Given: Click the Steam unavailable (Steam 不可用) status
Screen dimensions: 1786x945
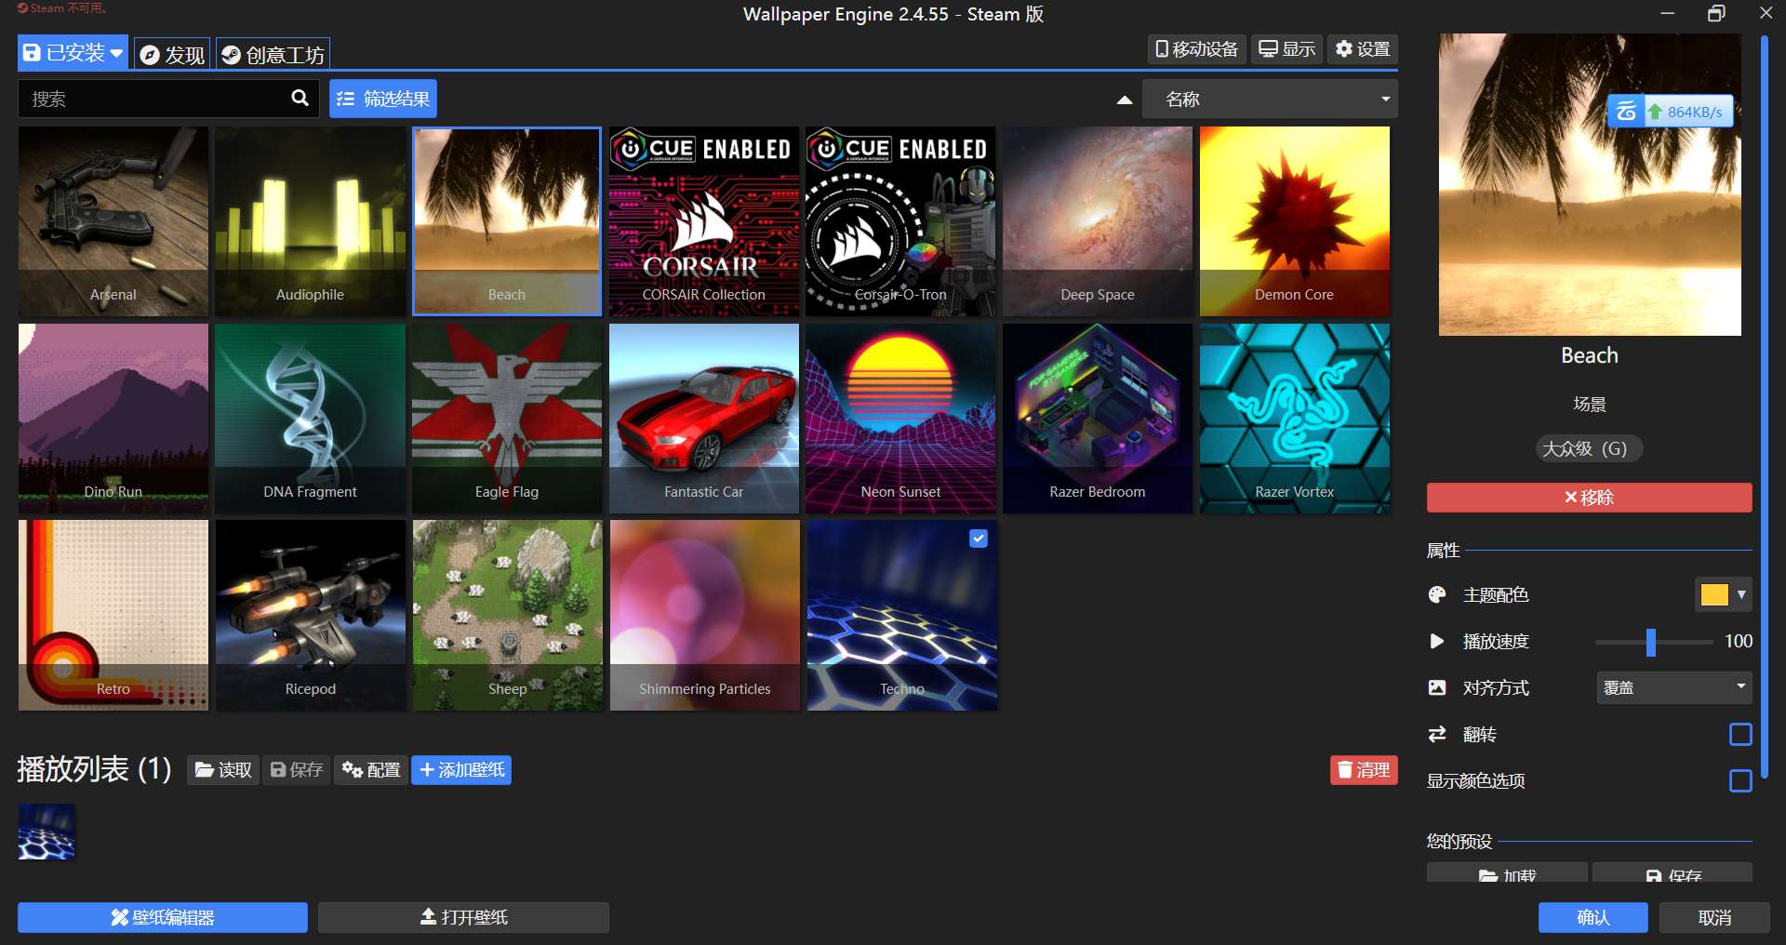Looking at the screenshot, I should click(x=61, y=7).
